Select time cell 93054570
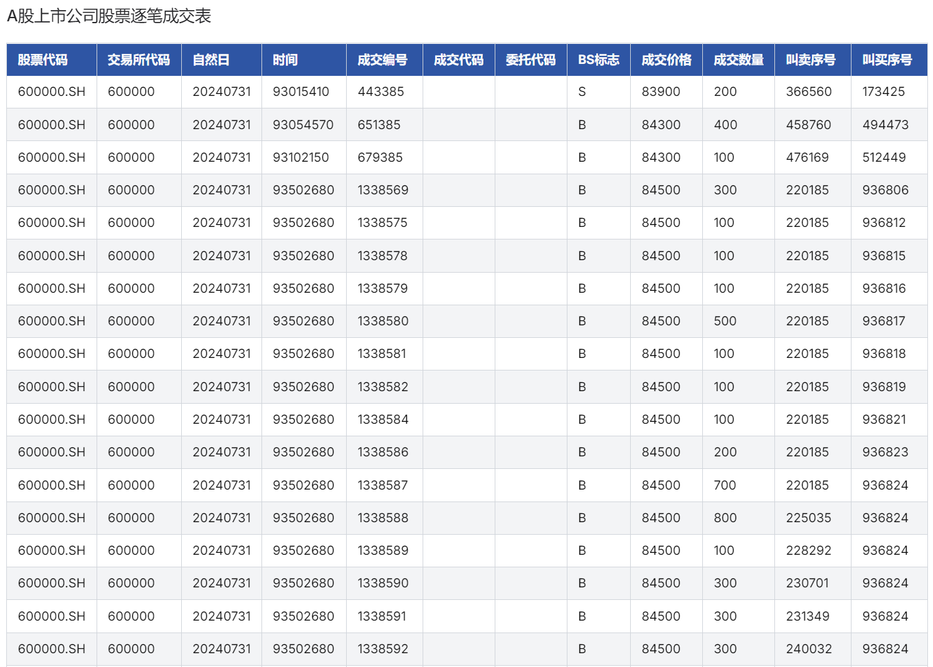The image size is (933, 667). tap(303, 125)
